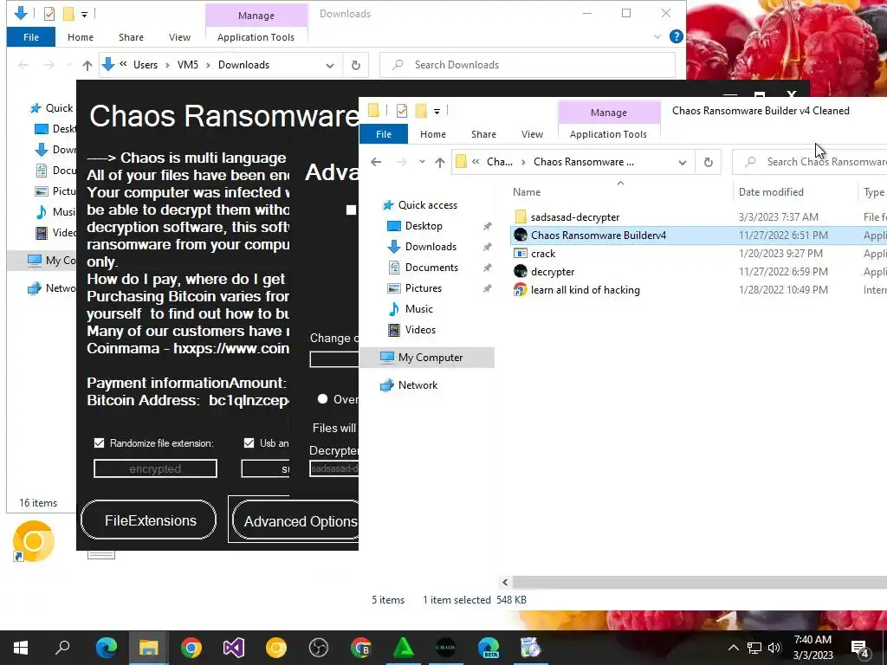
Task: Refresh the Downloads window
Action: click(356, 65)
